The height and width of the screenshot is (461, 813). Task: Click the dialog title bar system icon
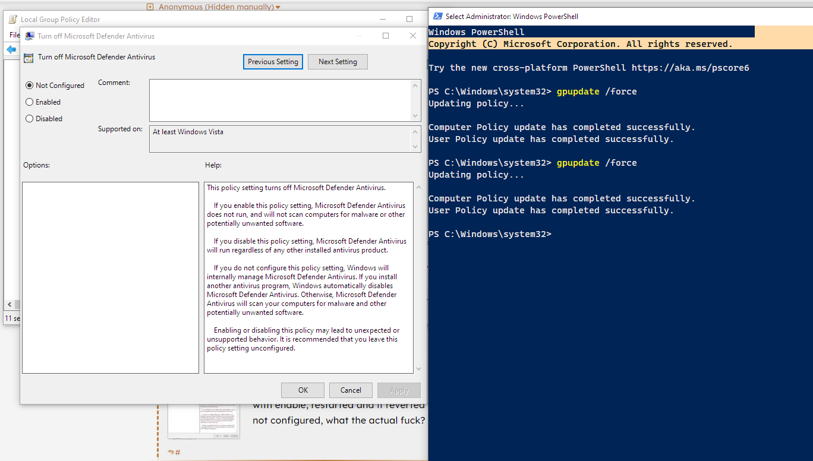click(x=30, y=36)
